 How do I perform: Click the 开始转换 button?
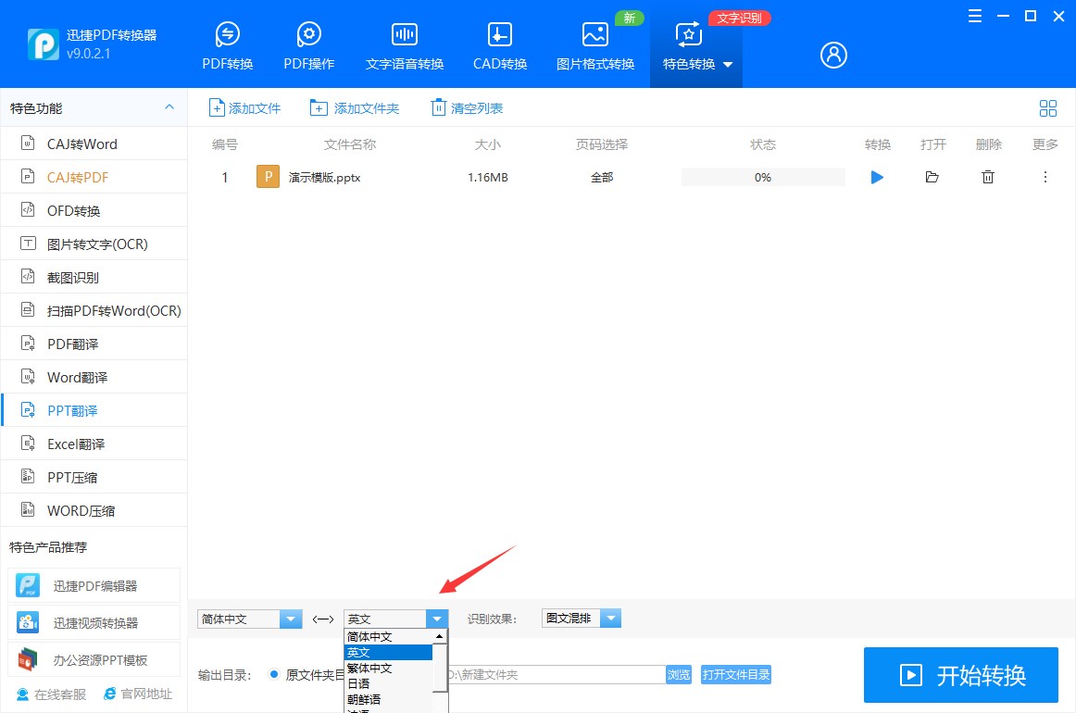pos(961,675)
